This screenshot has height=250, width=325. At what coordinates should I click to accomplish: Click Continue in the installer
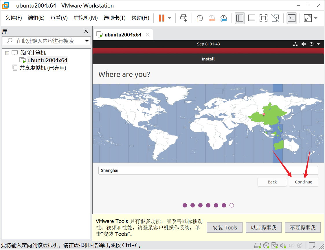point(304,182)
